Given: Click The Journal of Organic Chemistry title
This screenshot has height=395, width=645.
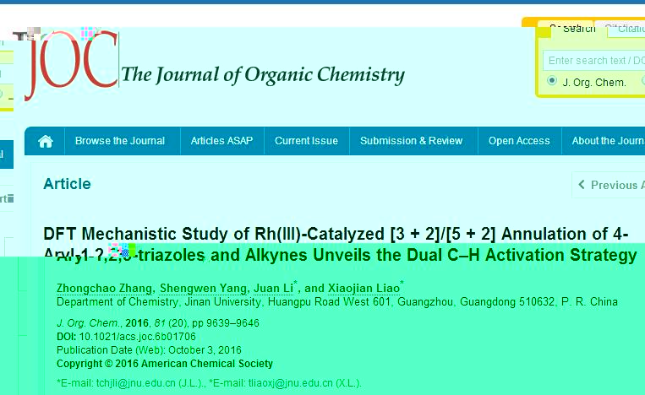Looking at the screenshot, I should (x=263, y=75).
